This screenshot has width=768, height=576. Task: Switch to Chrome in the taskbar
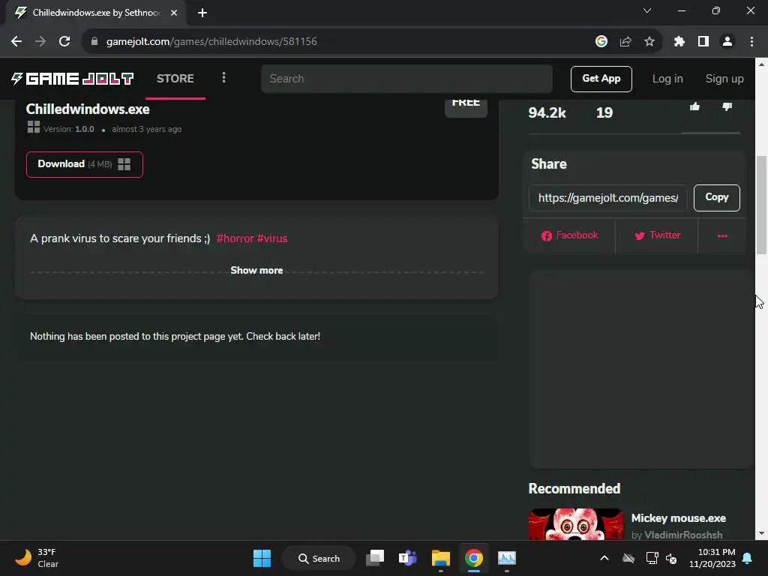[x=474, y=558]
